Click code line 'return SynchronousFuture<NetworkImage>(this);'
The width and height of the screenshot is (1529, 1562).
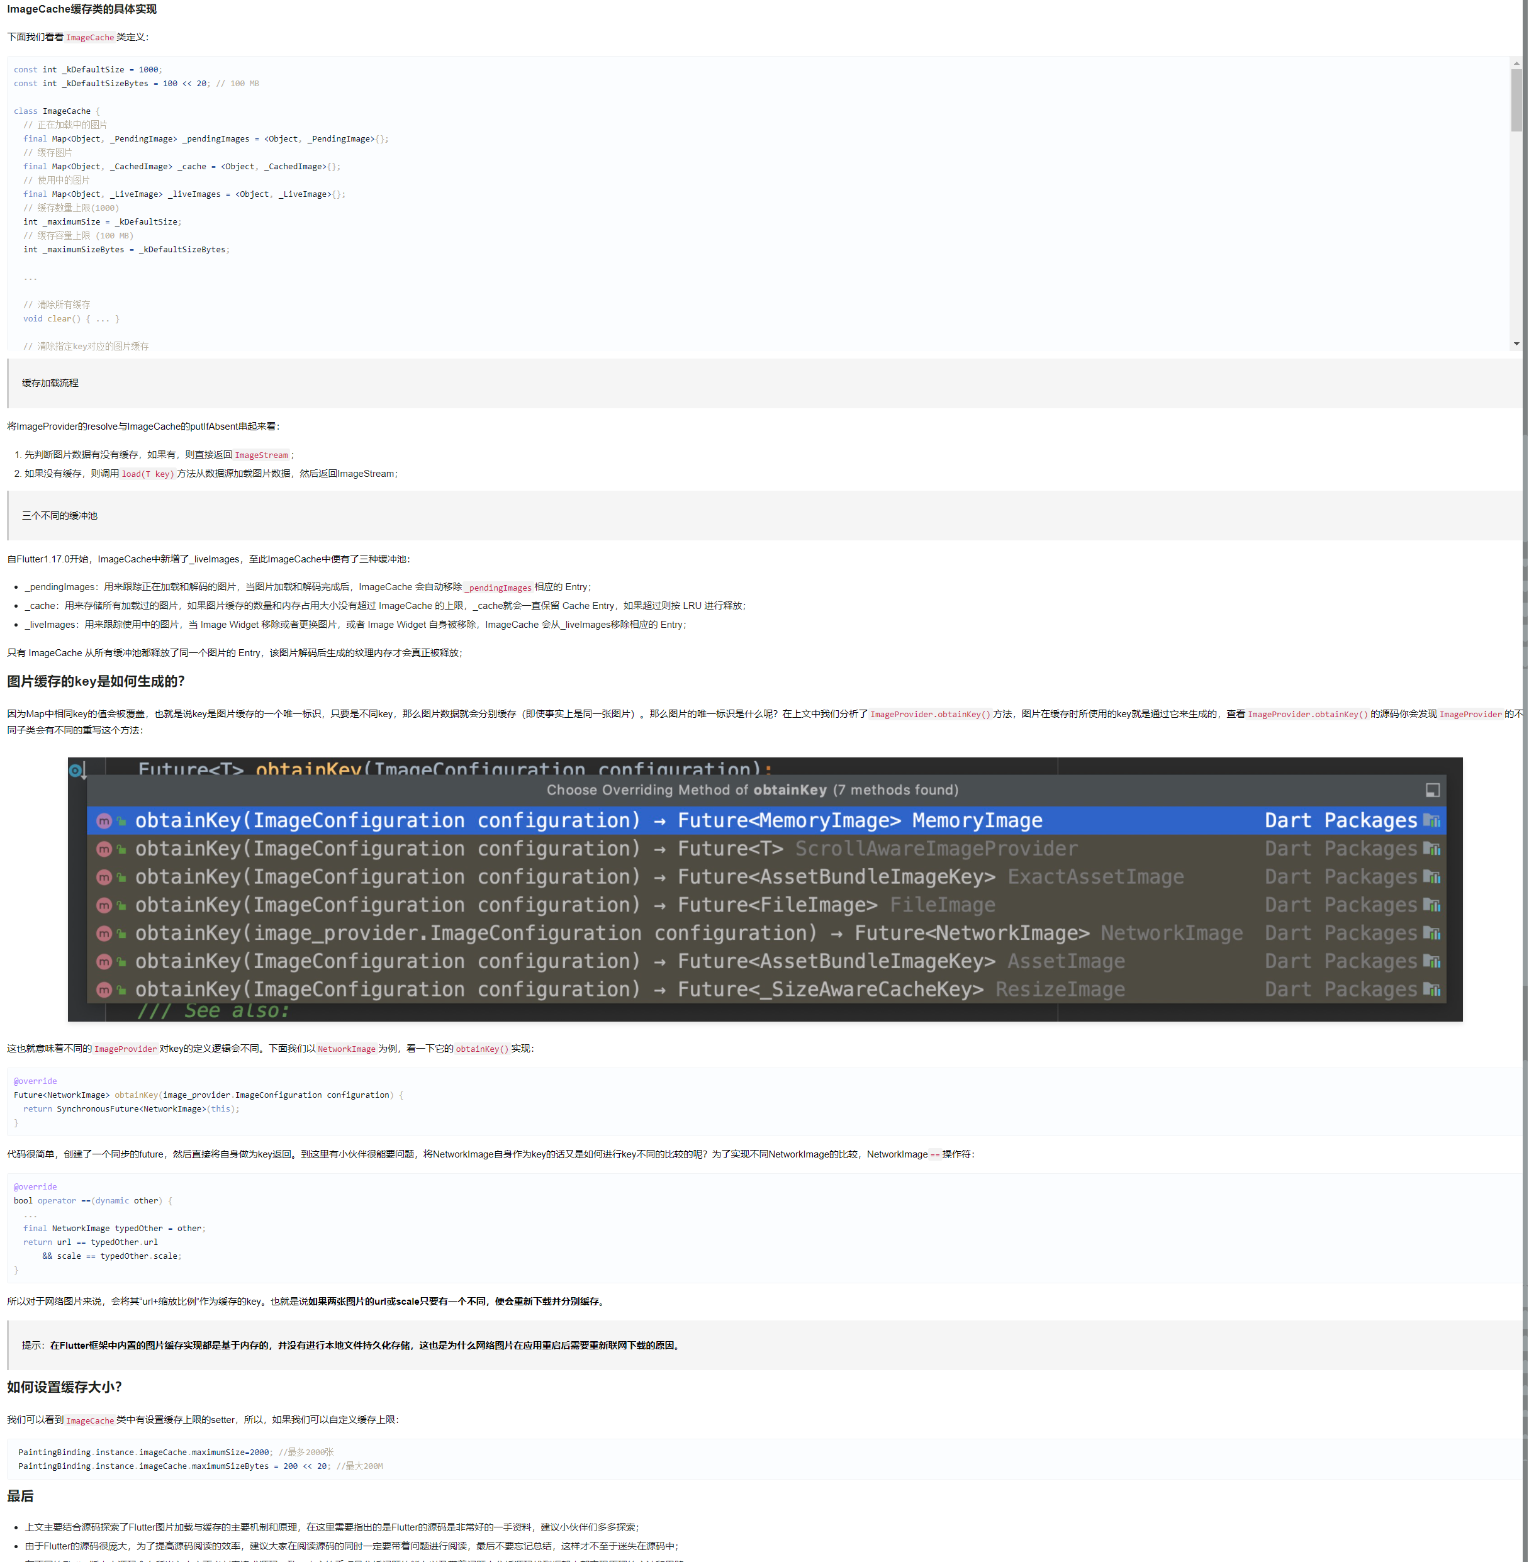(x=131, y=1109)
